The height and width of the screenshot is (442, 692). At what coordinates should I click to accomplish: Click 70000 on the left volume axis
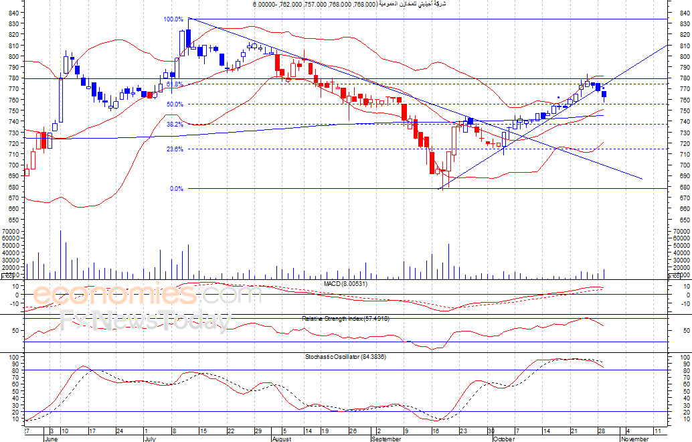10,231
